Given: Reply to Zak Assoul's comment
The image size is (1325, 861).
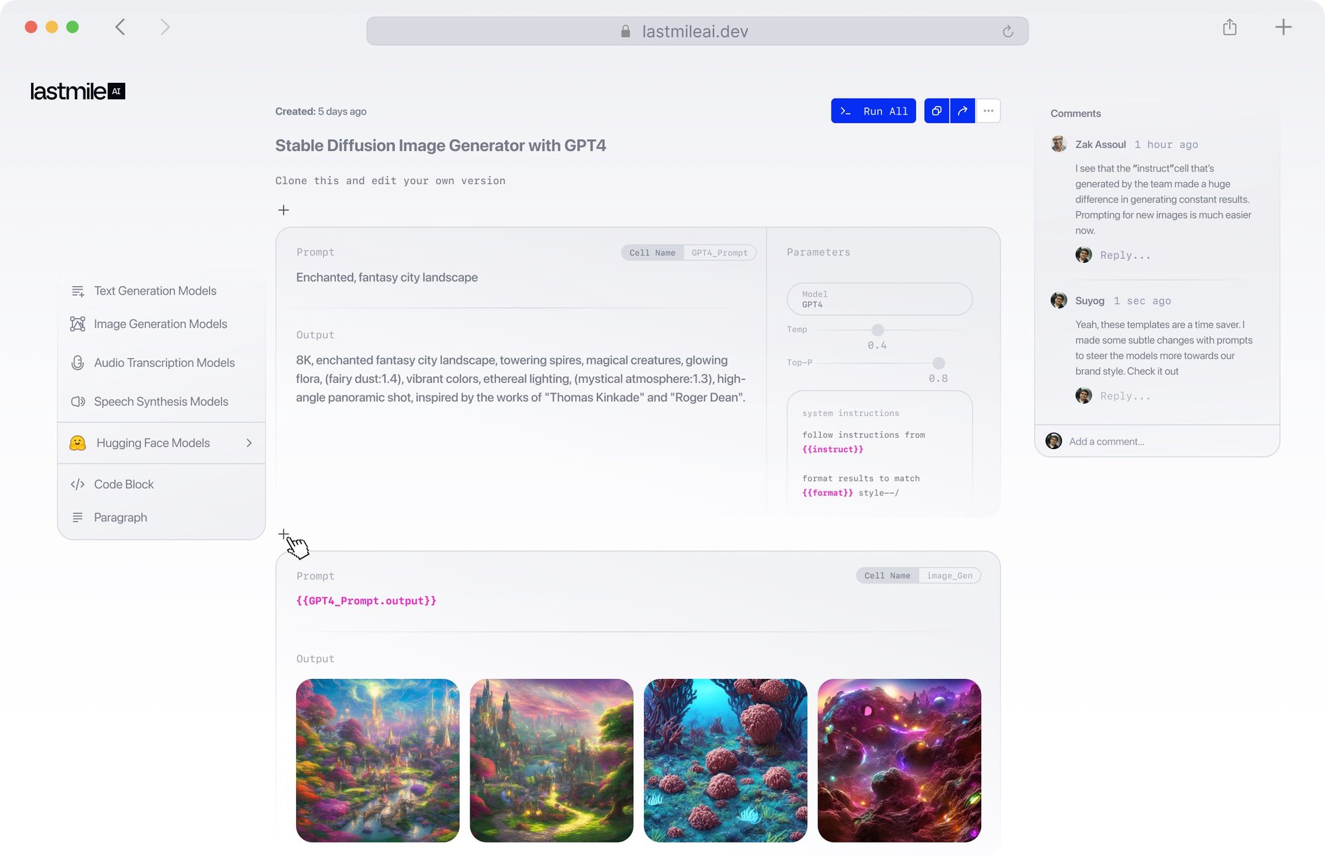Looking at the screenshot, I should coord(1125,256).
